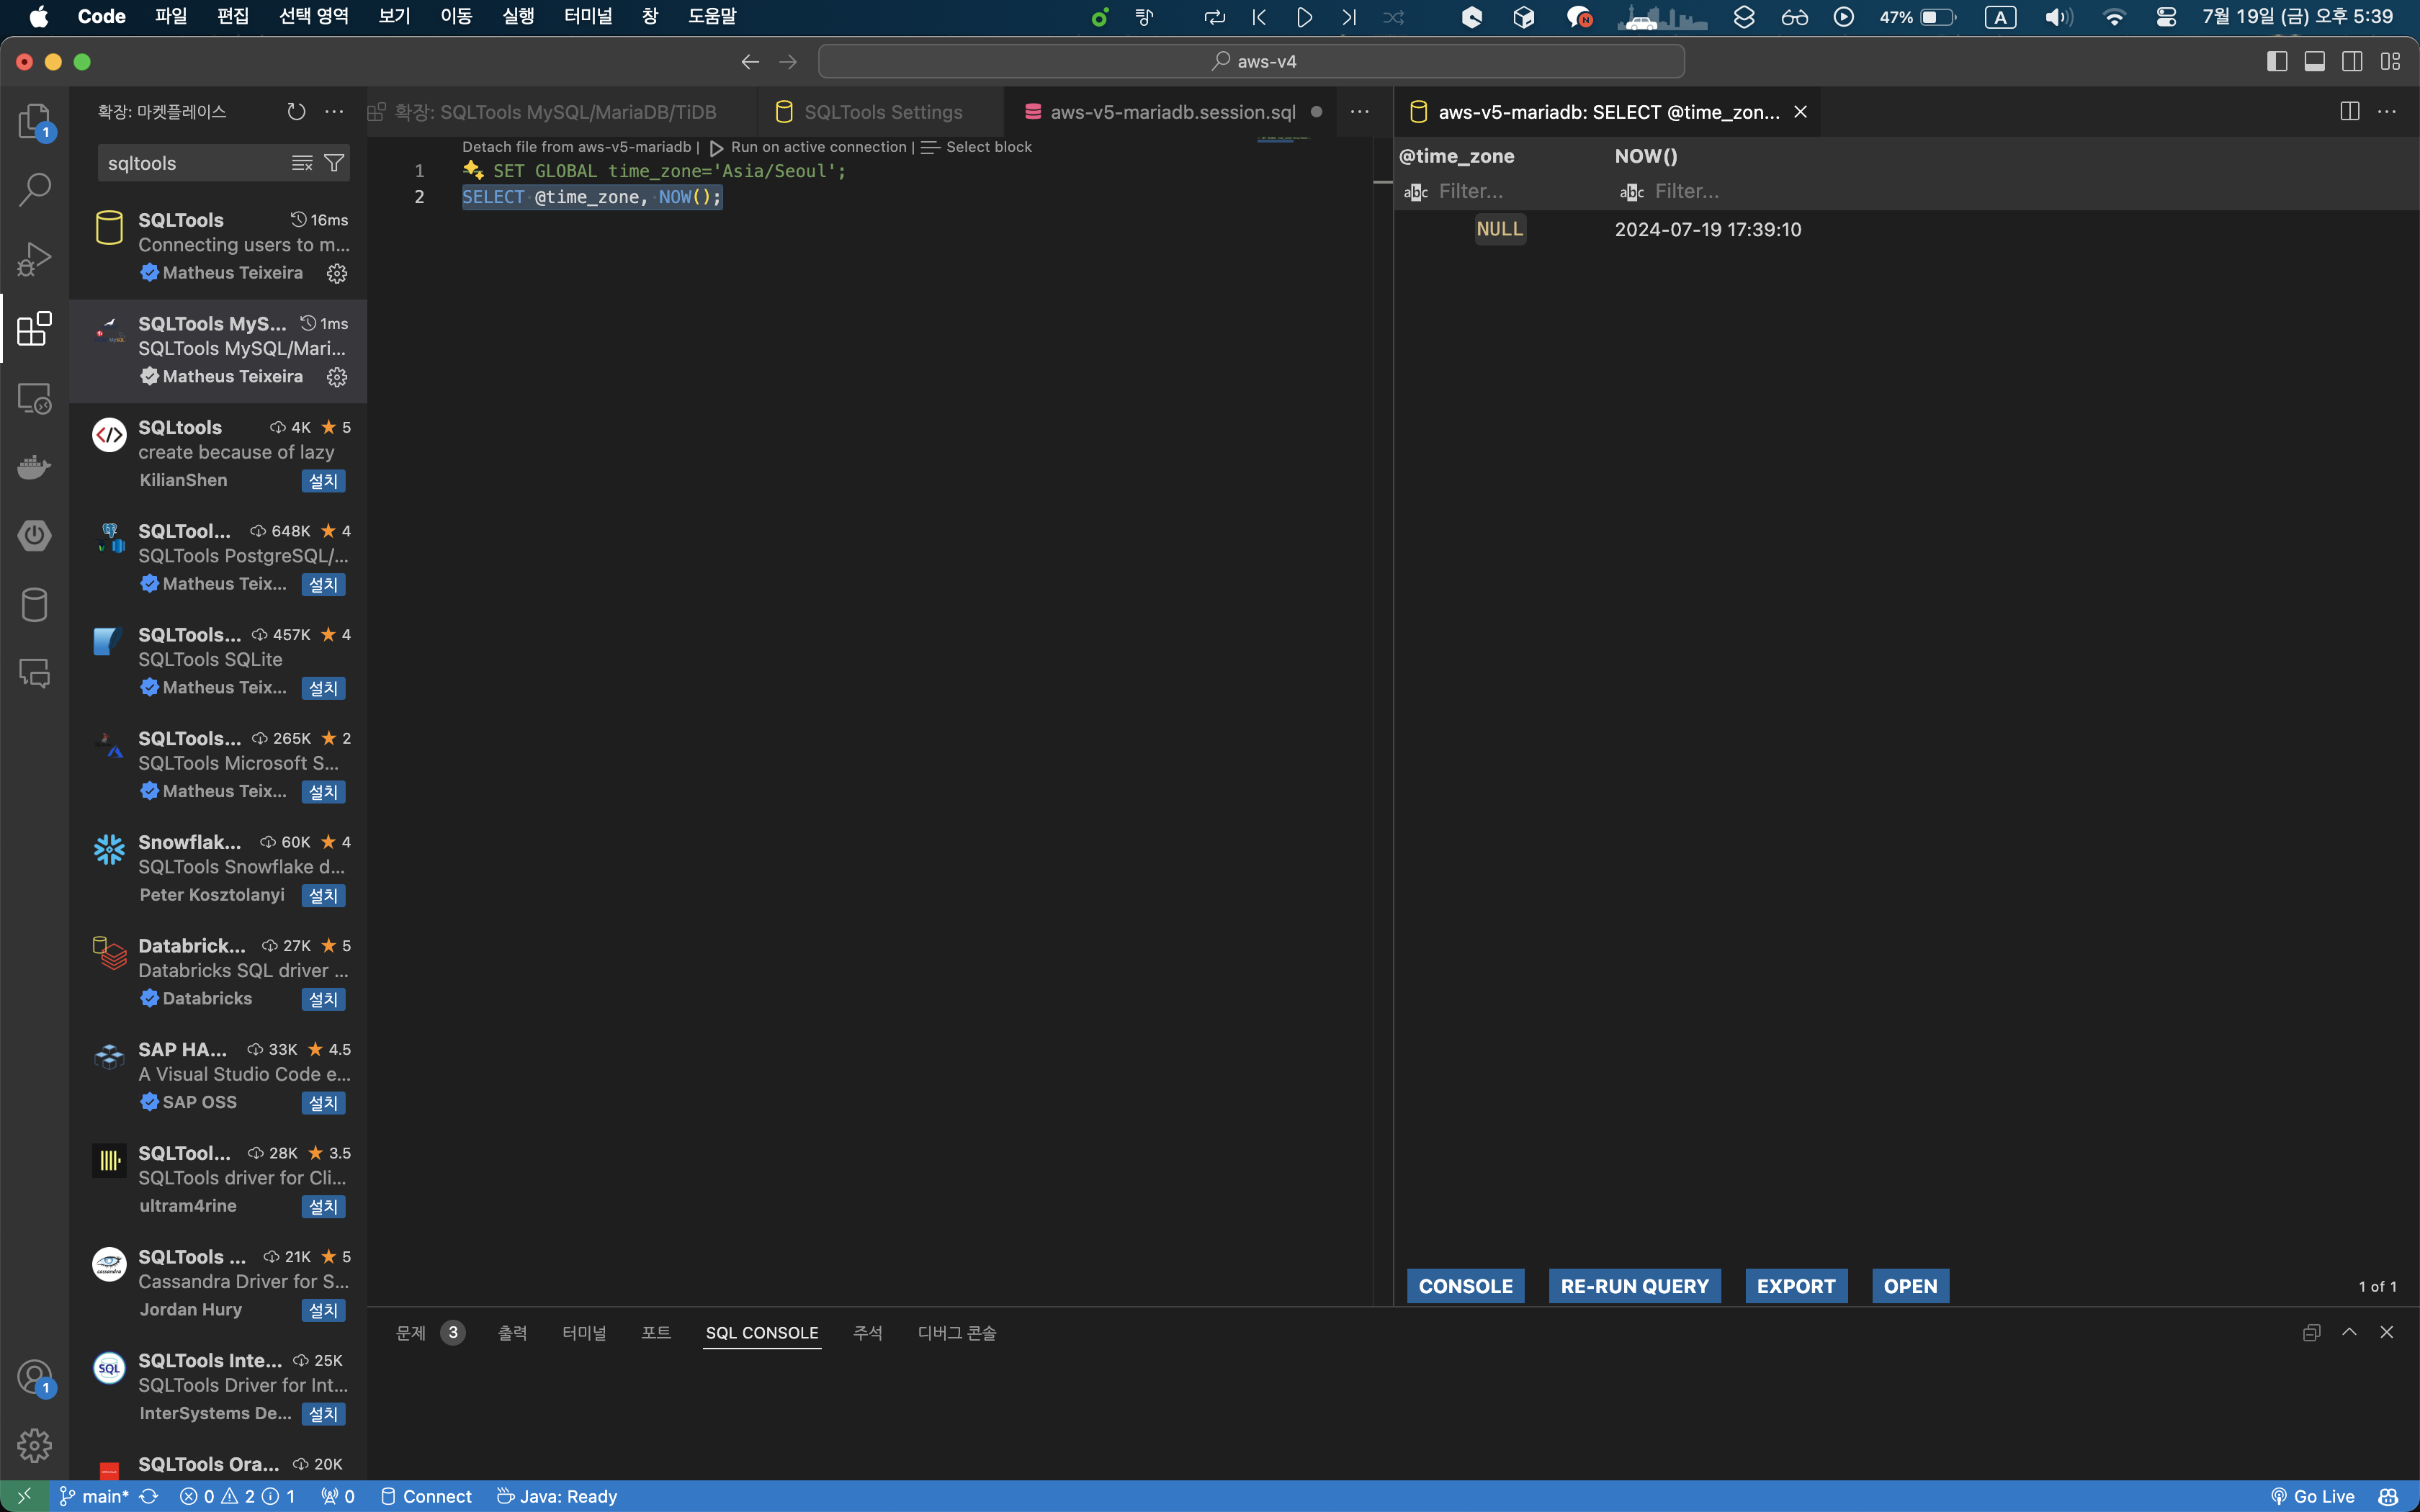Refresh the extensions marketplace list
Screen dimensions: 2420x1512
[296, 112]
